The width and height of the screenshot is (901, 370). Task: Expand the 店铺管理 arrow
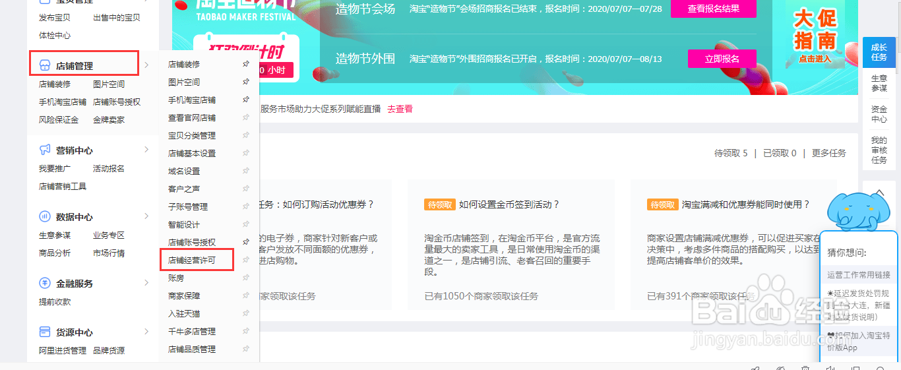pyautogui.click(x=146, y=65)
